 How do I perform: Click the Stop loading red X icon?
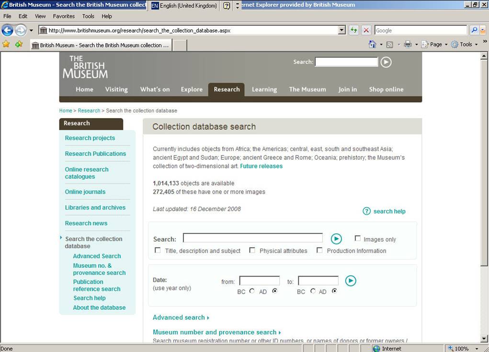366,30
